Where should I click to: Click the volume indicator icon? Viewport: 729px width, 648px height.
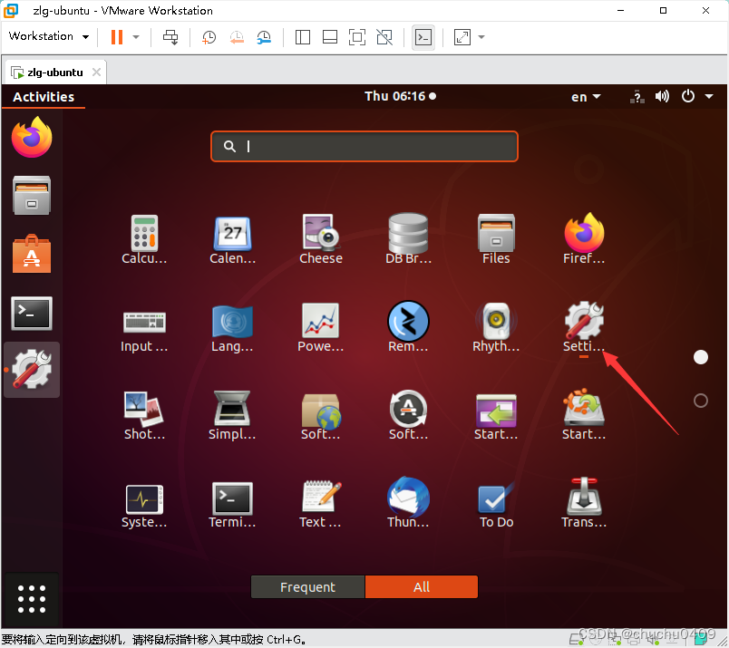point(662,96)
